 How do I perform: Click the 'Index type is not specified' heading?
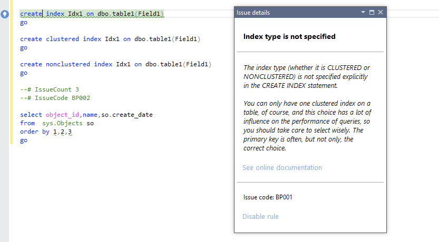click(289, 36)
